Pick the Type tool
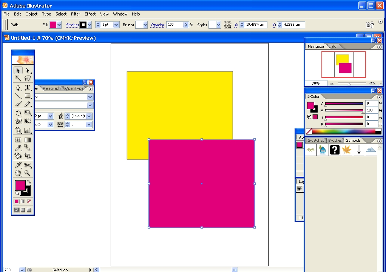The image size is (386, 272). (28, 88)
